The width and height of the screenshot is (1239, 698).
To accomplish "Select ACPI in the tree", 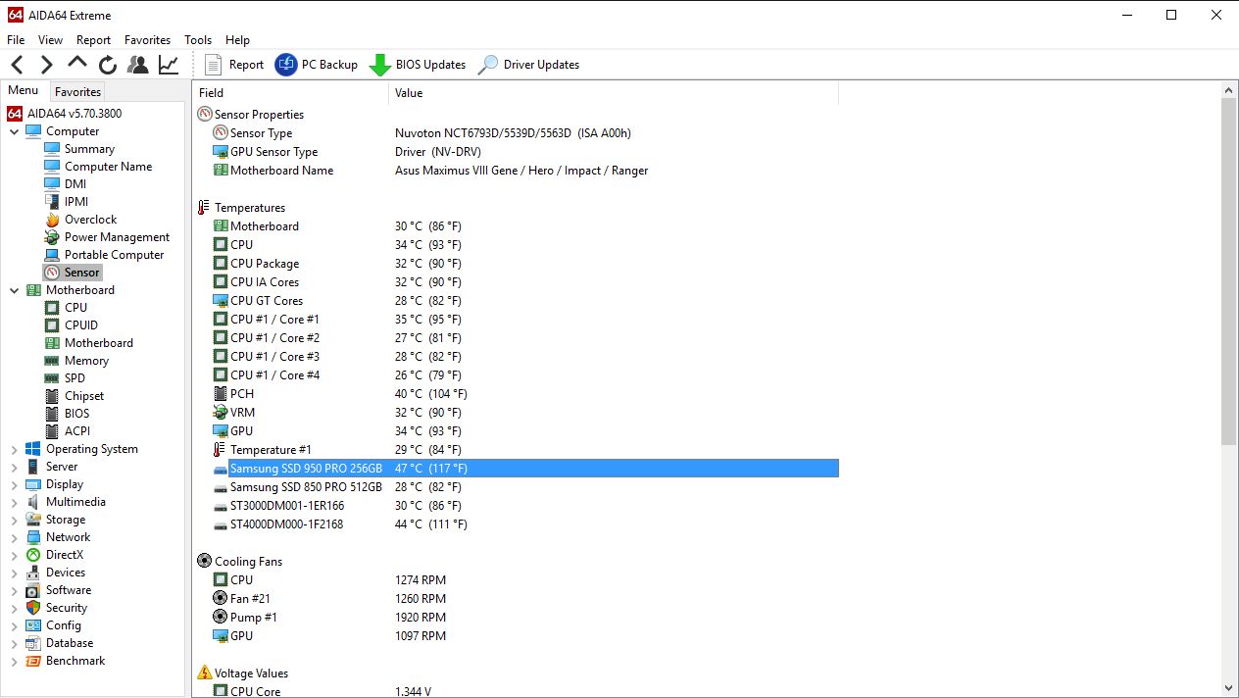I will point(76,431).
